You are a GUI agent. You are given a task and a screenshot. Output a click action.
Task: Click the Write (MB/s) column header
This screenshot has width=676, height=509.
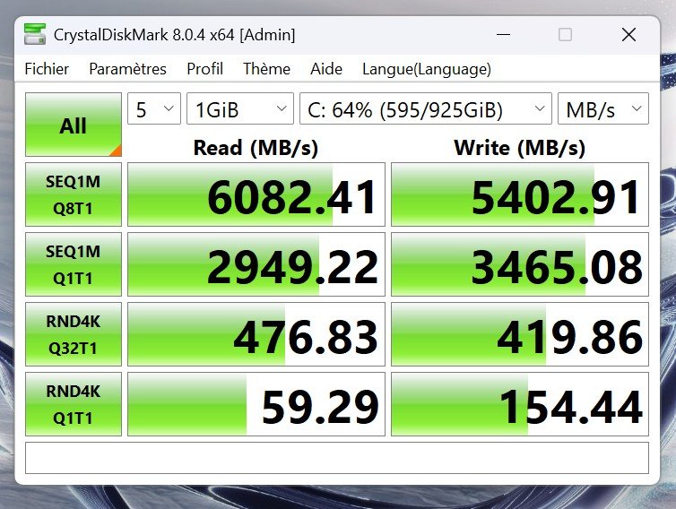[519, 148]
